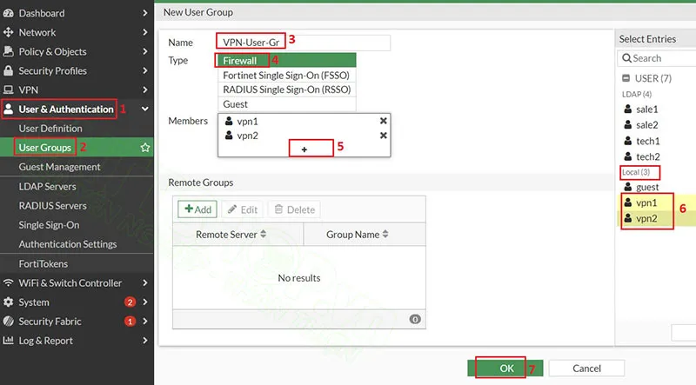Click OK to save user group
The height and width of the screenshot is (385, 696).
click(505, 368)
